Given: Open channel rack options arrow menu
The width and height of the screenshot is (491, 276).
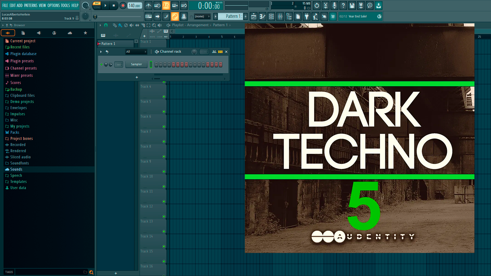Looking at the screenshot, I should (x=101, y=52).
